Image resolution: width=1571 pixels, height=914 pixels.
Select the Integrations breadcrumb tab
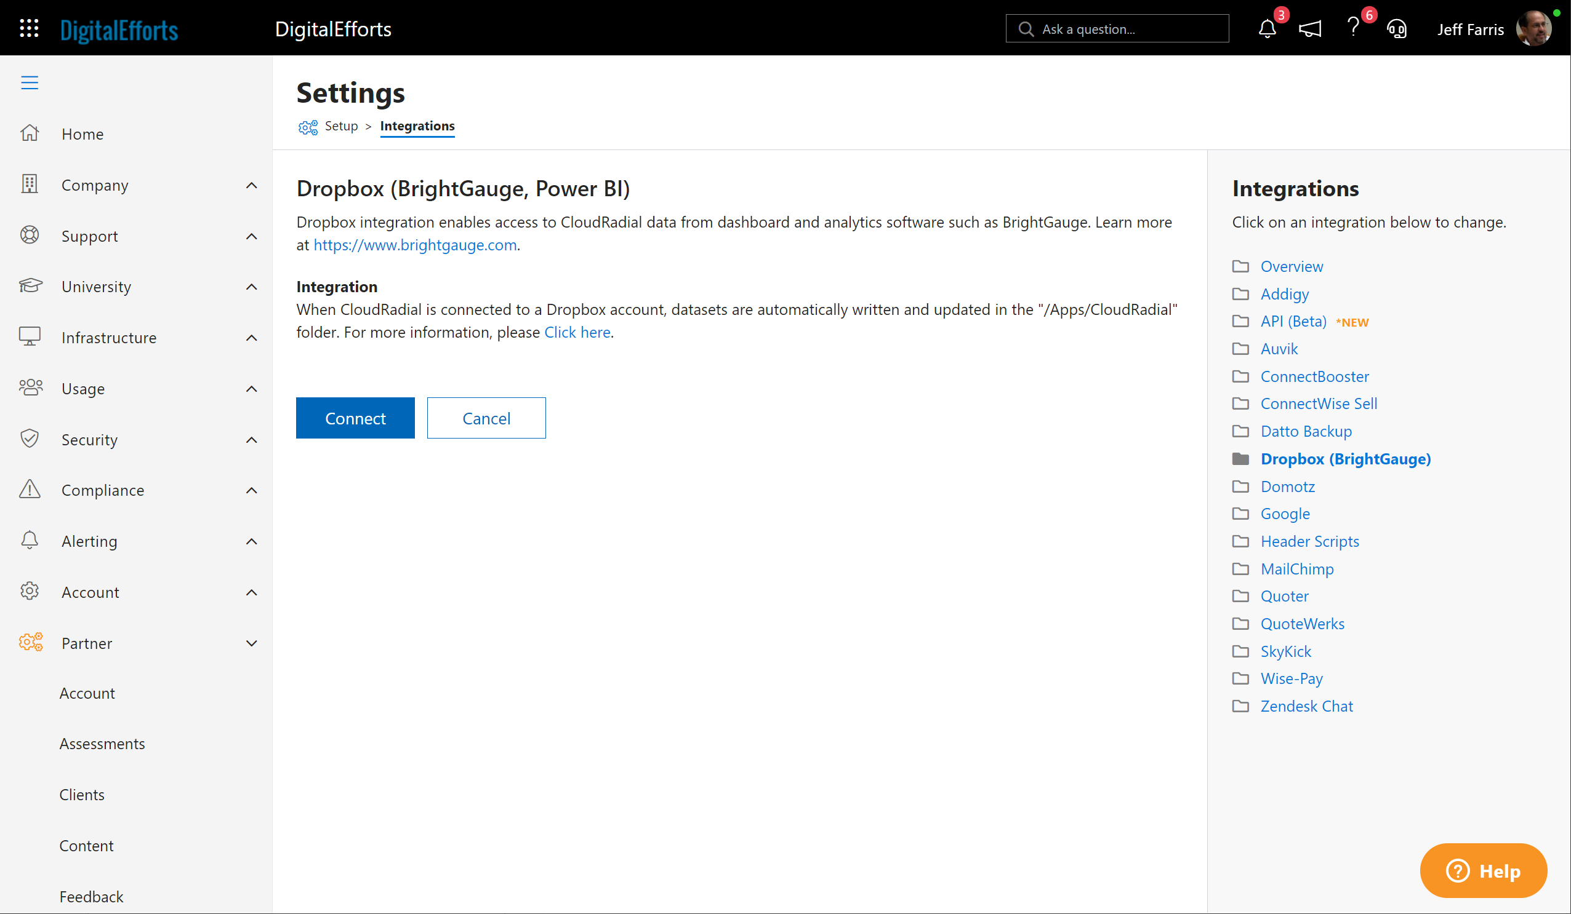(417, 126)
